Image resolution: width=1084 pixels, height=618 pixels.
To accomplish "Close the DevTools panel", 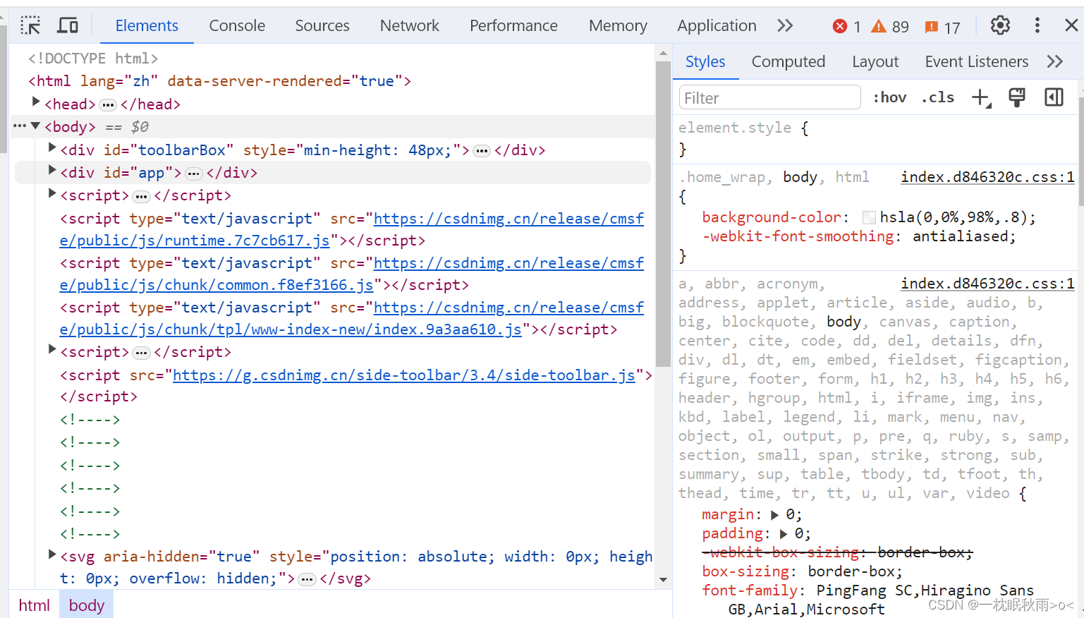I will pyautogui.click(x=1071, y=25).
